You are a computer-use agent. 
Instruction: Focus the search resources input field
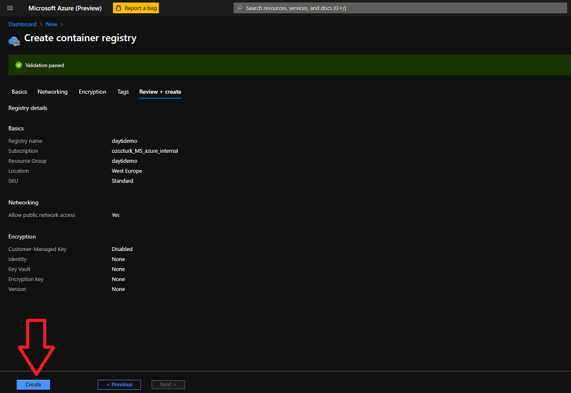400,8
